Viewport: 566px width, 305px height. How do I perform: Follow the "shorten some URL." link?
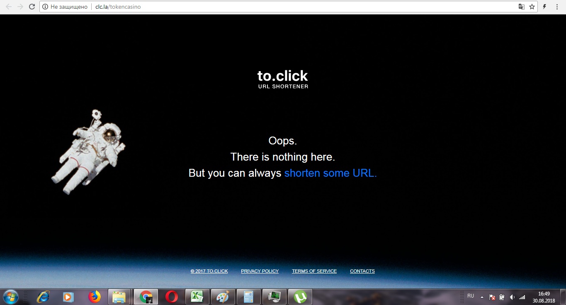[330, 173]
